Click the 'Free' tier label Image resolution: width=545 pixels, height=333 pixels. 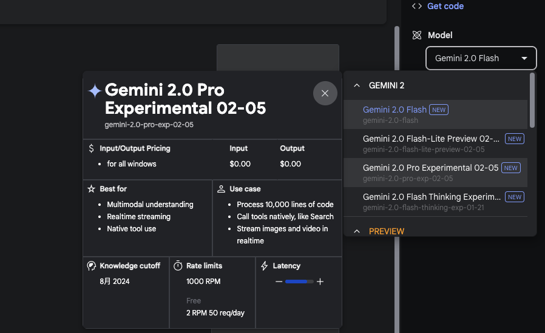[194, 301]
